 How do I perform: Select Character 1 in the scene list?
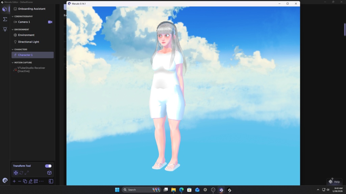click(x=26, y=55)
